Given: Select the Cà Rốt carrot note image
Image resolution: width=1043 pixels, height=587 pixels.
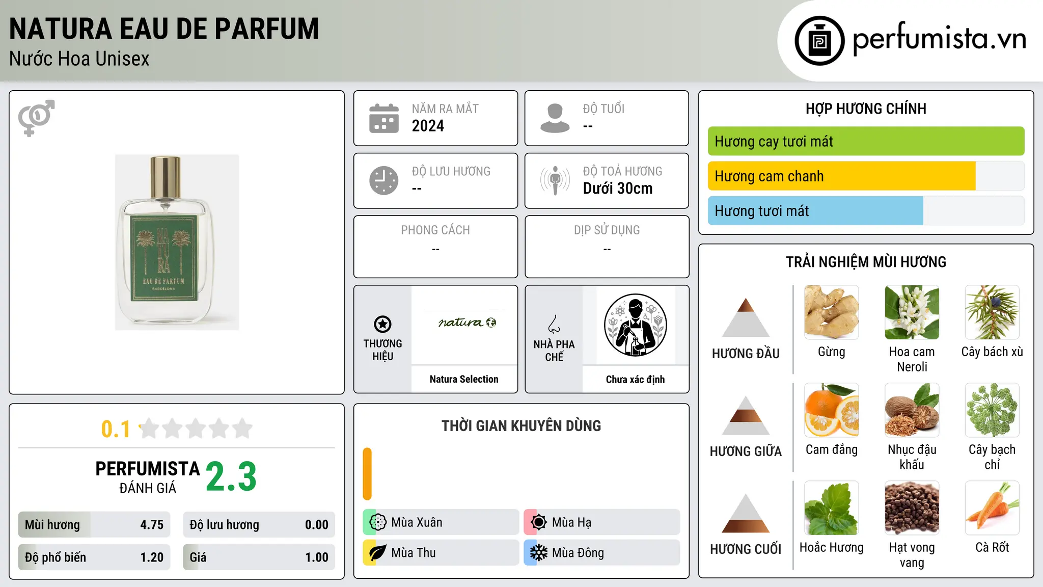Looking at the screenshot, I should point(992,508).
